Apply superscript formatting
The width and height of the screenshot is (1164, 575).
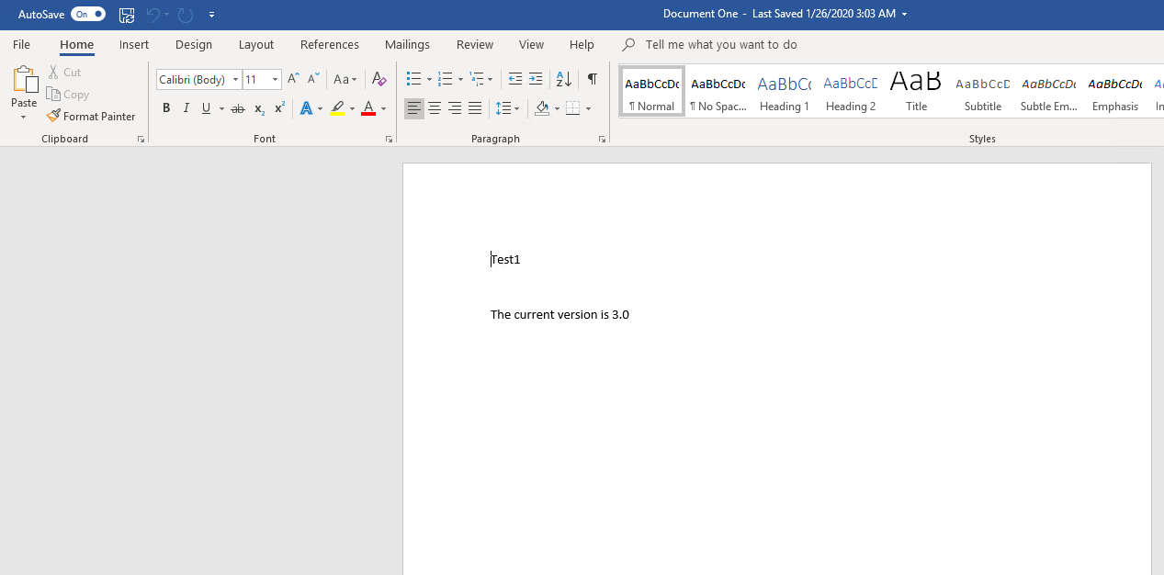(279, 108)
